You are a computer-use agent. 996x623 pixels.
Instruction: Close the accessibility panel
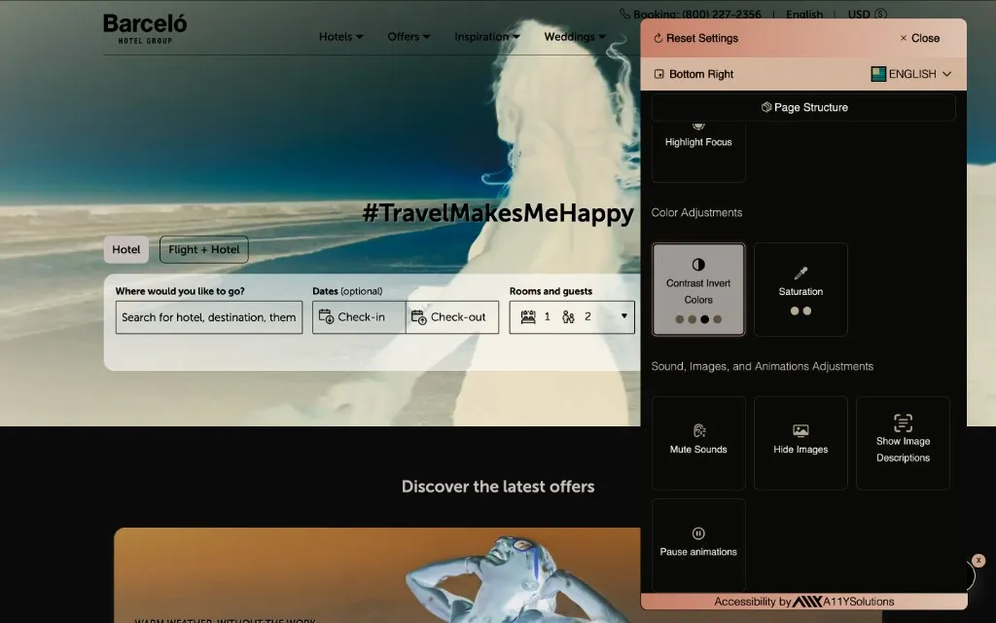tap(919, 38)
